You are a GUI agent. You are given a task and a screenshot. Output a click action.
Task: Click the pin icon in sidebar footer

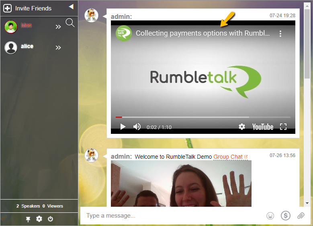click(28, 219)
